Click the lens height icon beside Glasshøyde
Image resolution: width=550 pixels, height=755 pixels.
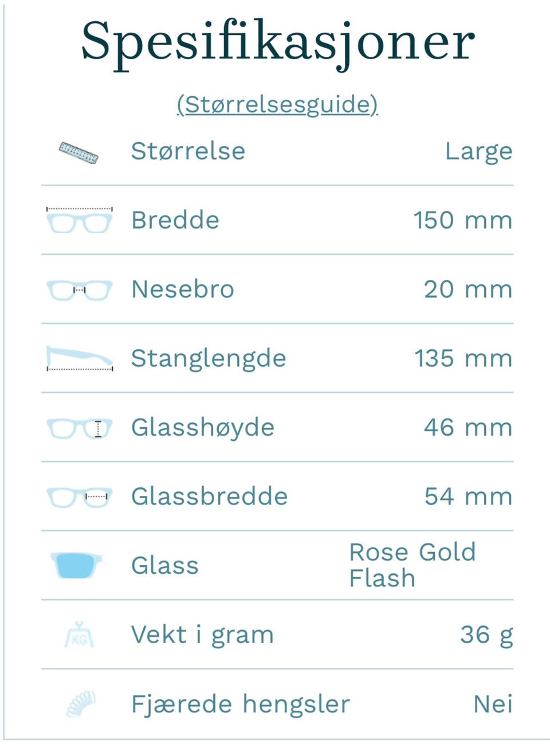coord(79,428)
